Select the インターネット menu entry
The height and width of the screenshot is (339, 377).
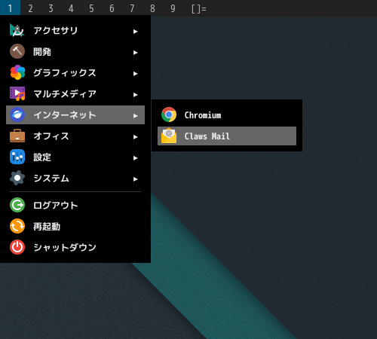pyautogui.click(x=75, y=115)
